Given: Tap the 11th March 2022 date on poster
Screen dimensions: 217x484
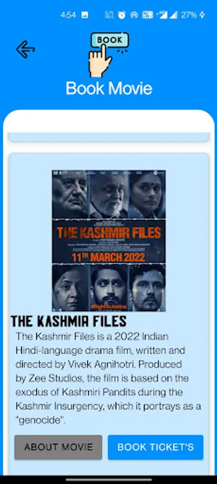Looking at the screenshot, I should pos(108,257).
